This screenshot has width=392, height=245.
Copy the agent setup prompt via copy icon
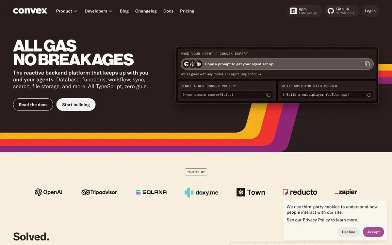[367, 64]
